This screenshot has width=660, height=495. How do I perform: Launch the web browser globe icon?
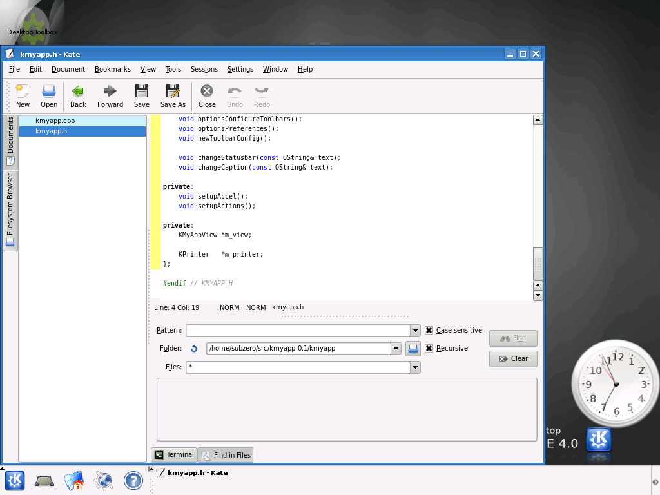(x=104, y=480)
